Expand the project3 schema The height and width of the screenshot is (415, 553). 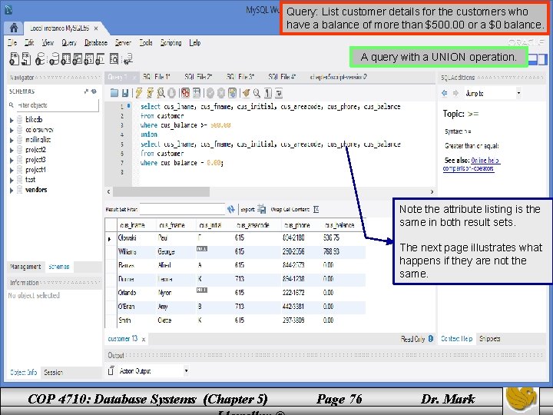(x=12, y=160)
